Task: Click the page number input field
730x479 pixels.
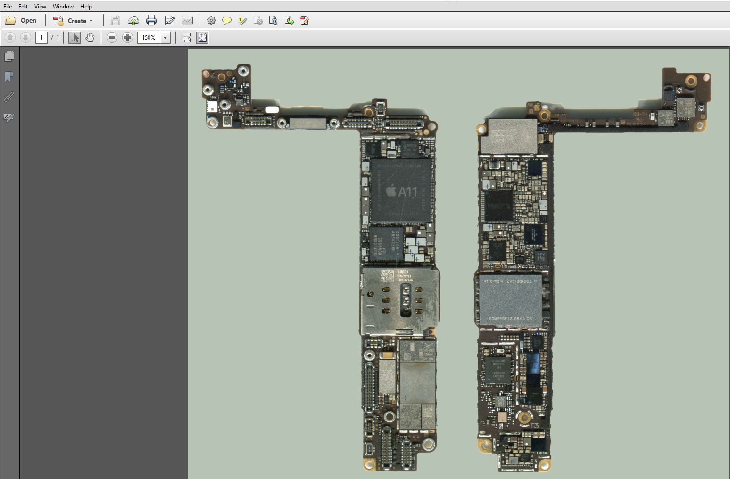Action: tap(41, 38)
